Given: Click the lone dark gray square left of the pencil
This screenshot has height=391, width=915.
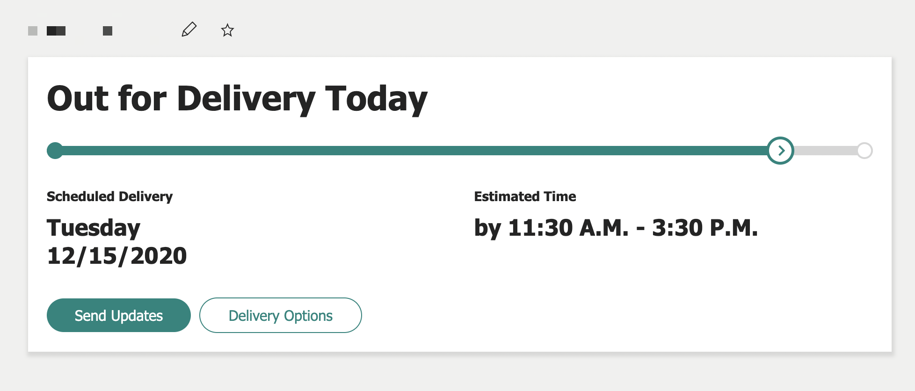Looking at the screenshot, I should [x=108, y=31].
